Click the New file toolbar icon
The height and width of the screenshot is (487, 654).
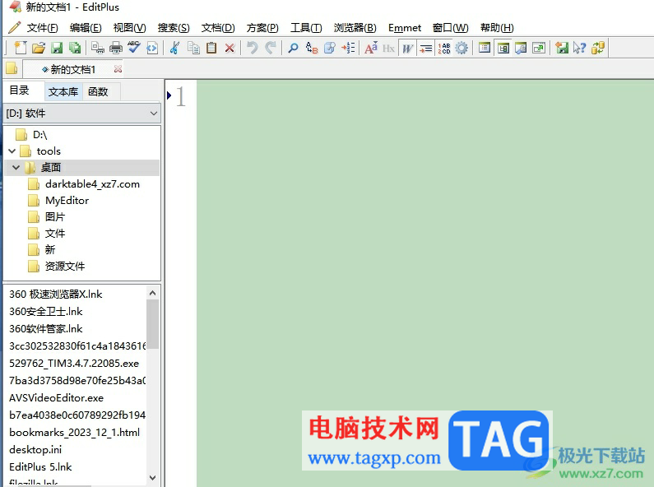point(20,48)
